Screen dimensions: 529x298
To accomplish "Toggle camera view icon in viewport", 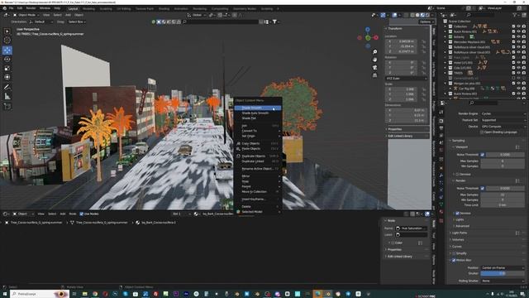I will [374, 67].
